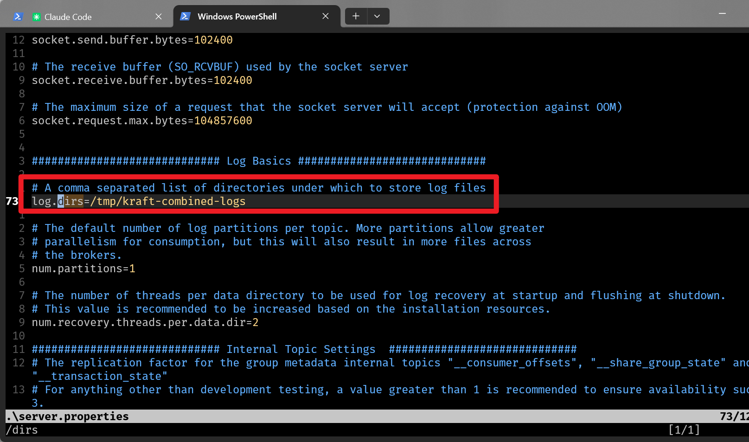Open a new tab with the plus button
This screenshot has height=442, width=749.
(x=356, y=16)
